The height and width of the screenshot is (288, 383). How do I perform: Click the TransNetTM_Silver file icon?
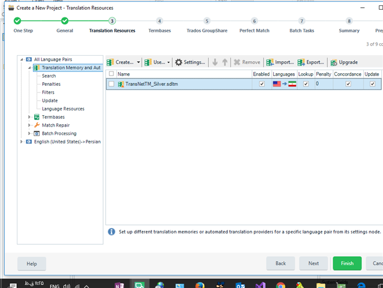point(121,84)
